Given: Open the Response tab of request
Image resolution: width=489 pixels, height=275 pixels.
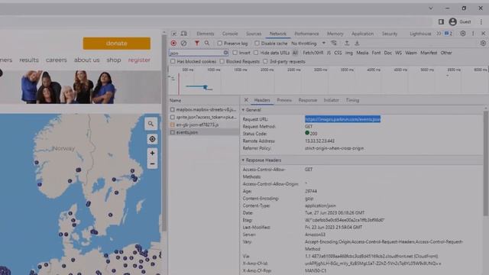Looking at the screenshot, I should 307,100.
